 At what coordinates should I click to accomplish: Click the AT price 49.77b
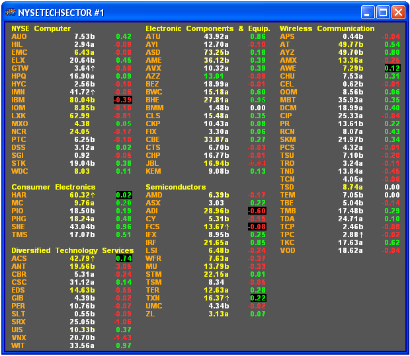pyautogui.click(x=350, y=44)
